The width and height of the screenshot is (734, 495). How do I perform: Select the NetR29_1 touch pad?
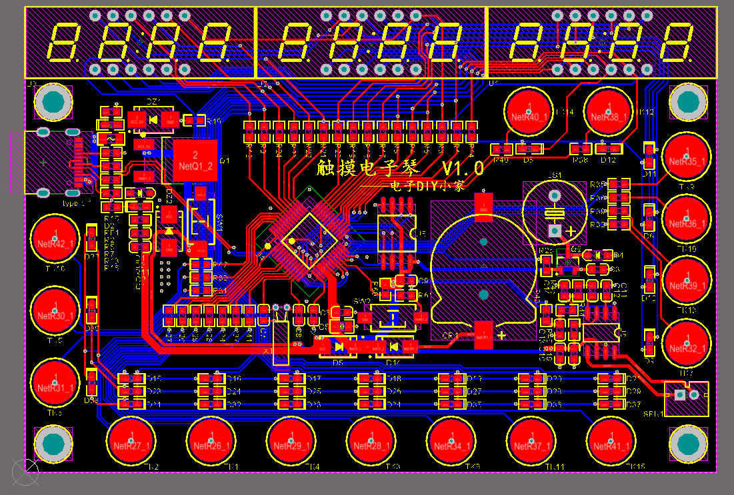(291, 441)
